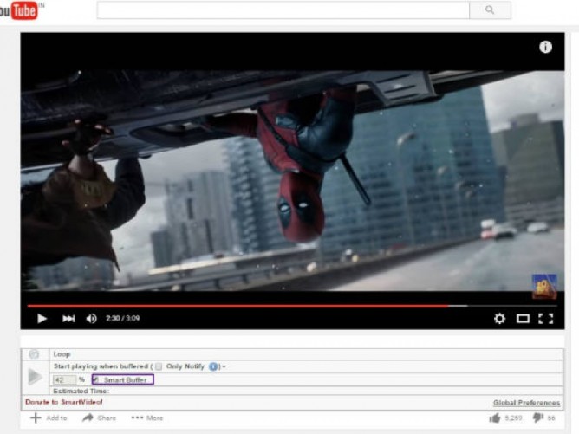Click the channel watermark thumbnail
579x434 pixels.
[543, 287]
